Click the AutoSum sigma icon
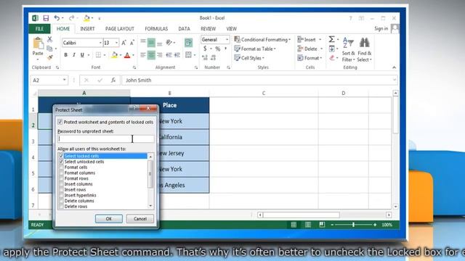 point(331,39)
